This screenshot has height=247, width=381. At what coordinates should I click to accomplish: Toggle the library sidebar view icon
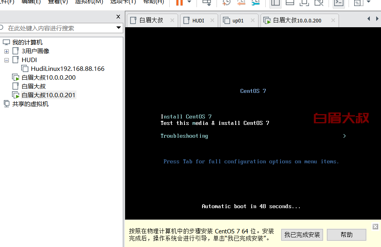[275, 2]
